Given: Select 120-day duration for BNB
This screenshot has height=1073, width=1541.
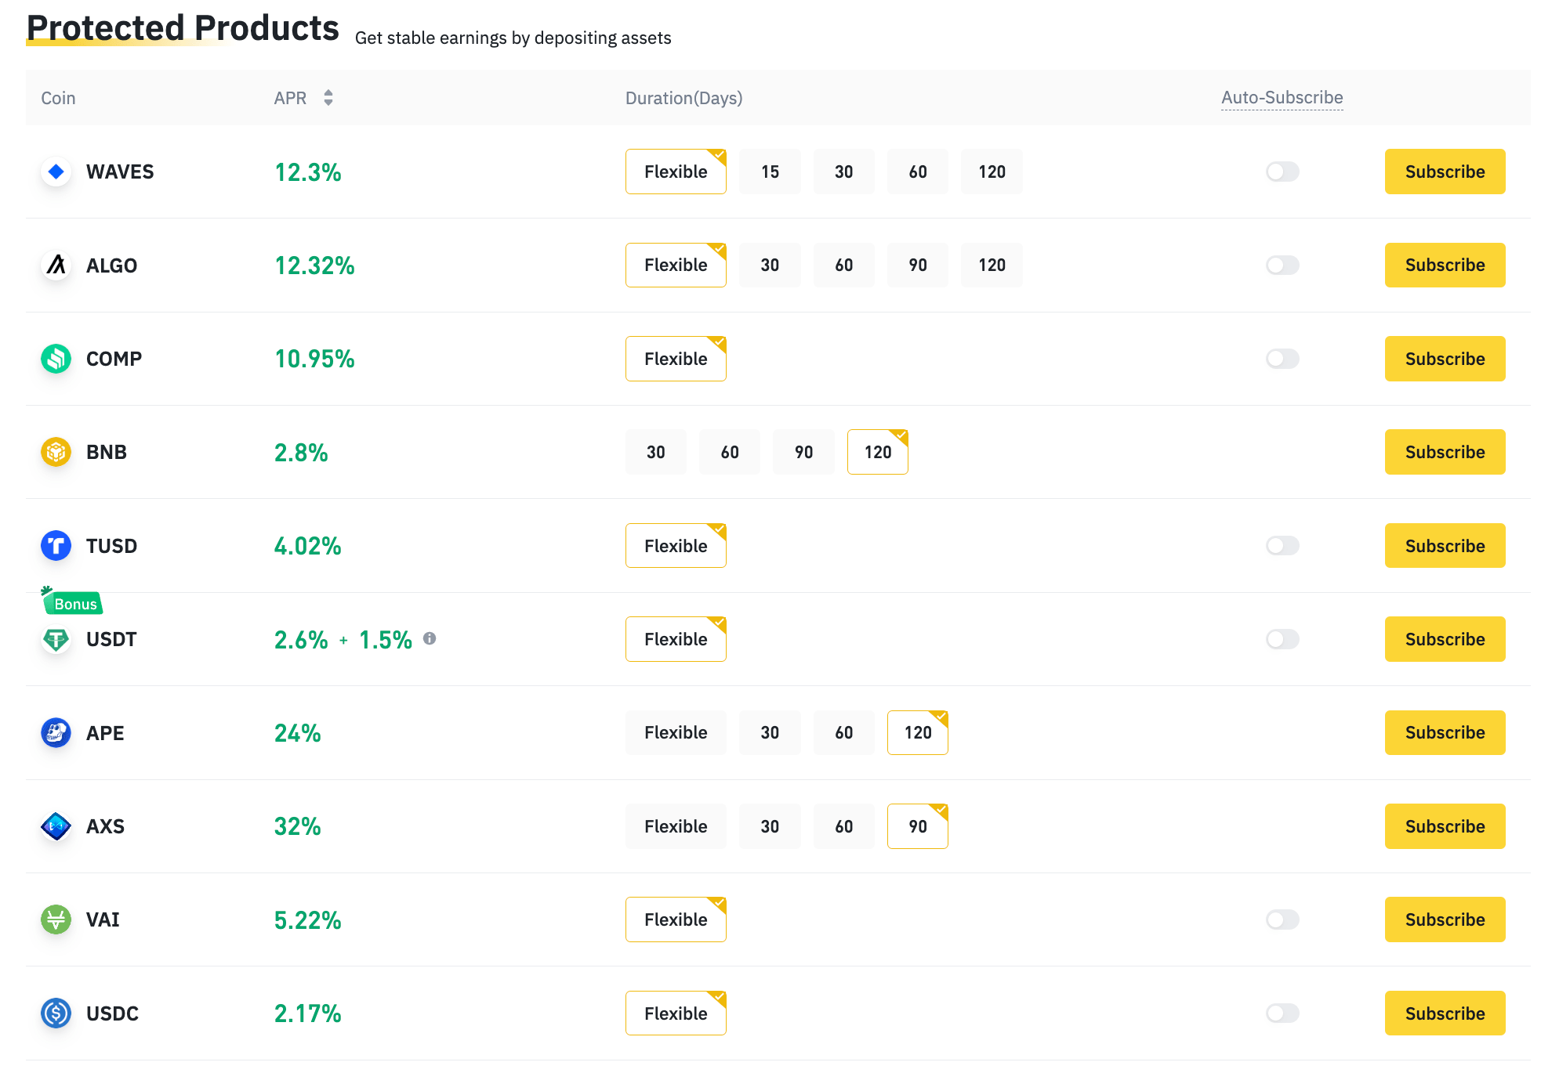Looking at the screenshot, I should 878,452.
